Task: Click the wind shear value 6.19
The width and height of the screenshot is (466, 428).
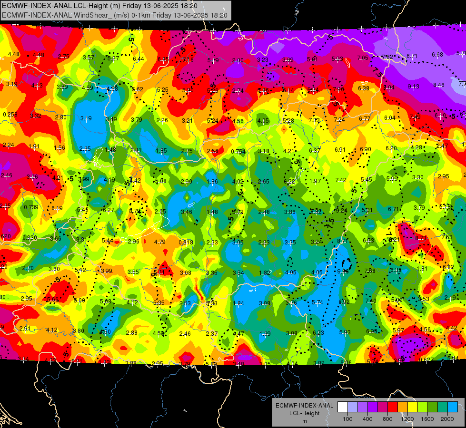Action: (57, 208)
